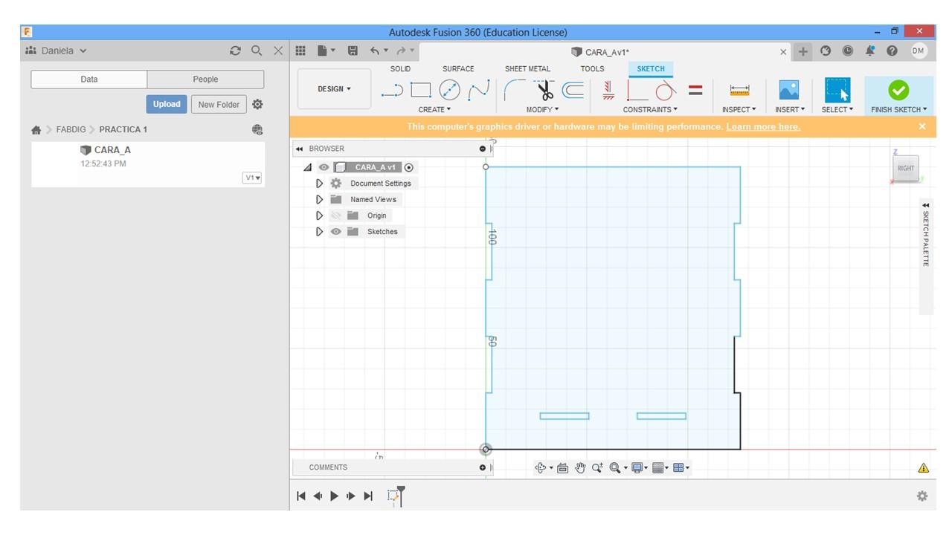Show the hidden Origin folder
952x535 pixels.
point(336,215)
